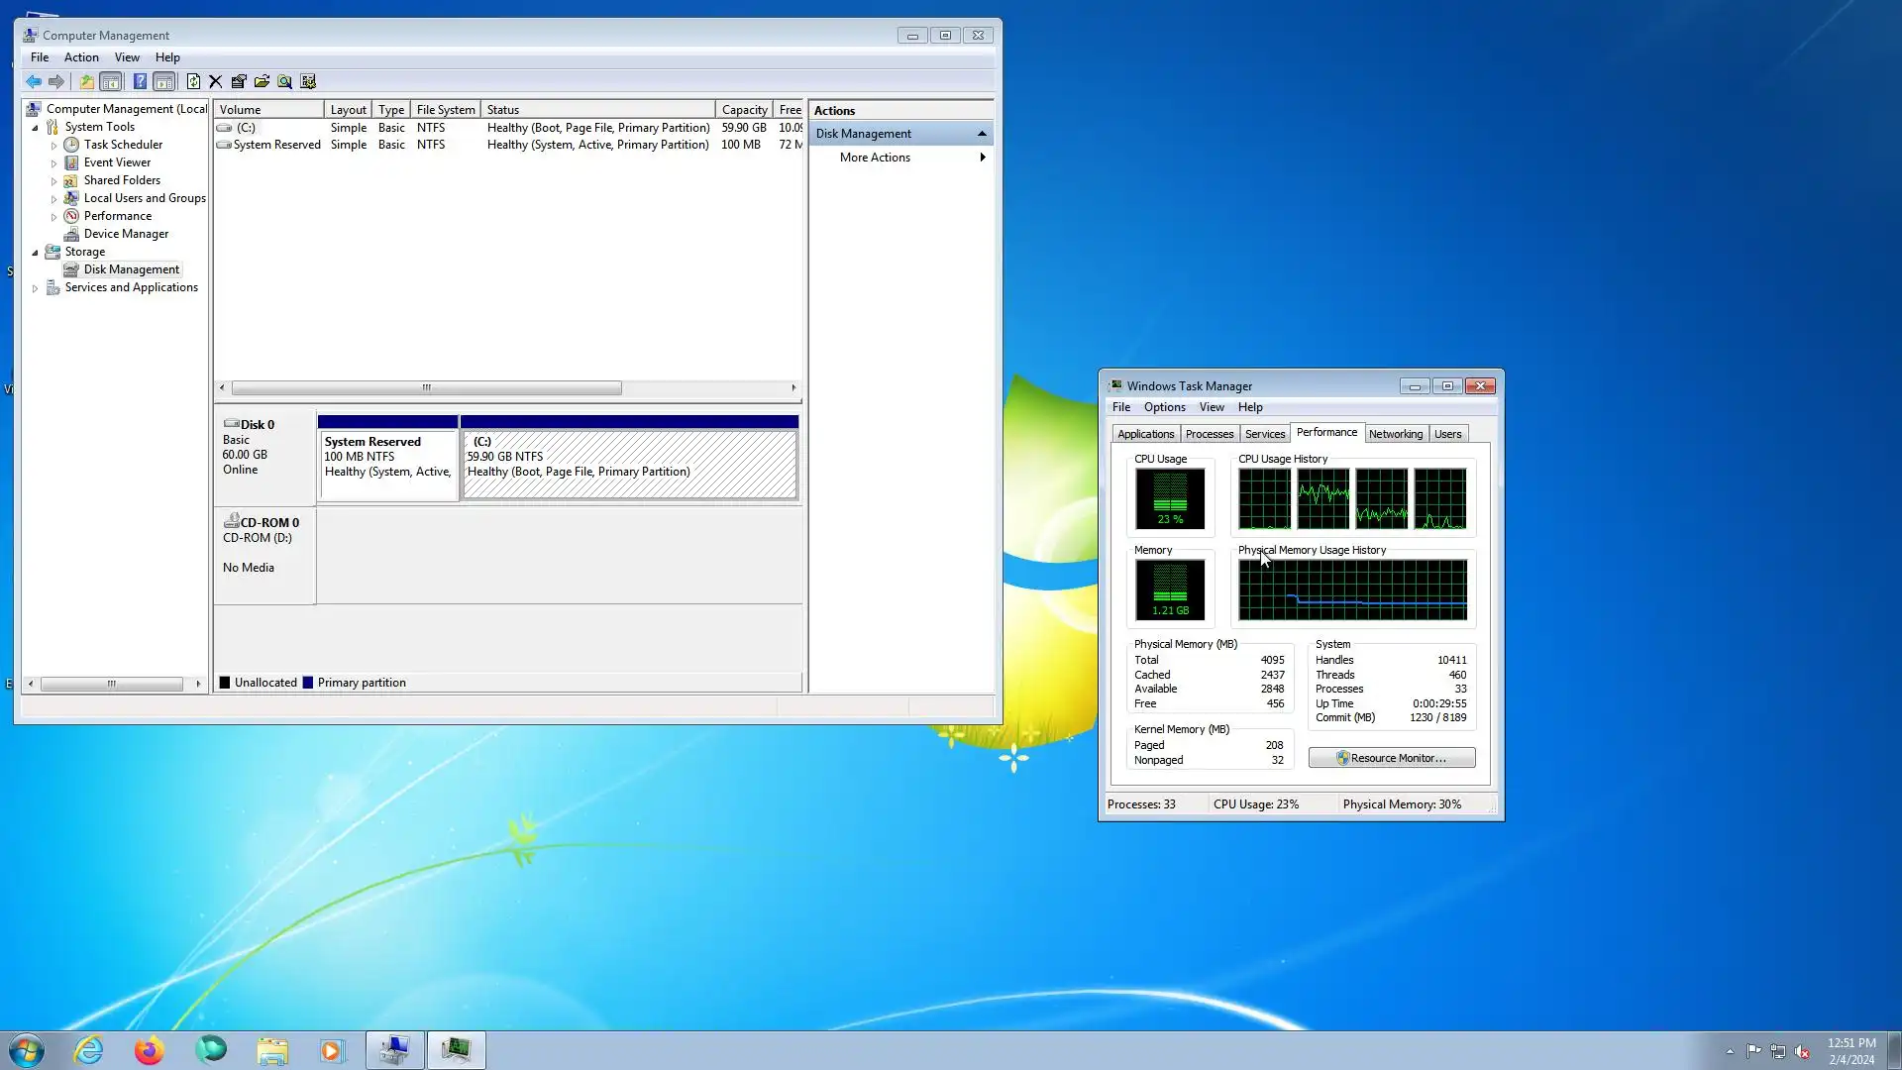1902x1070 pixels.
Task: Select Device Manager in the tree
Action: [x=126, y=234]
